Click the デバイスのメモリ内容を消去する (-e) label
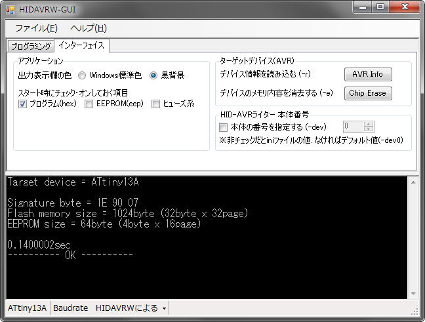This screenshot has width=425, height=322. (276, 93)
